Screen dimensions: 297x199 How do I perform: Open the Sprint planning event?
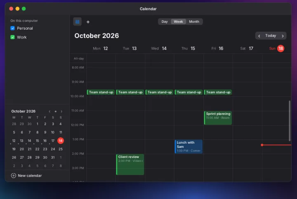[218, 118]
